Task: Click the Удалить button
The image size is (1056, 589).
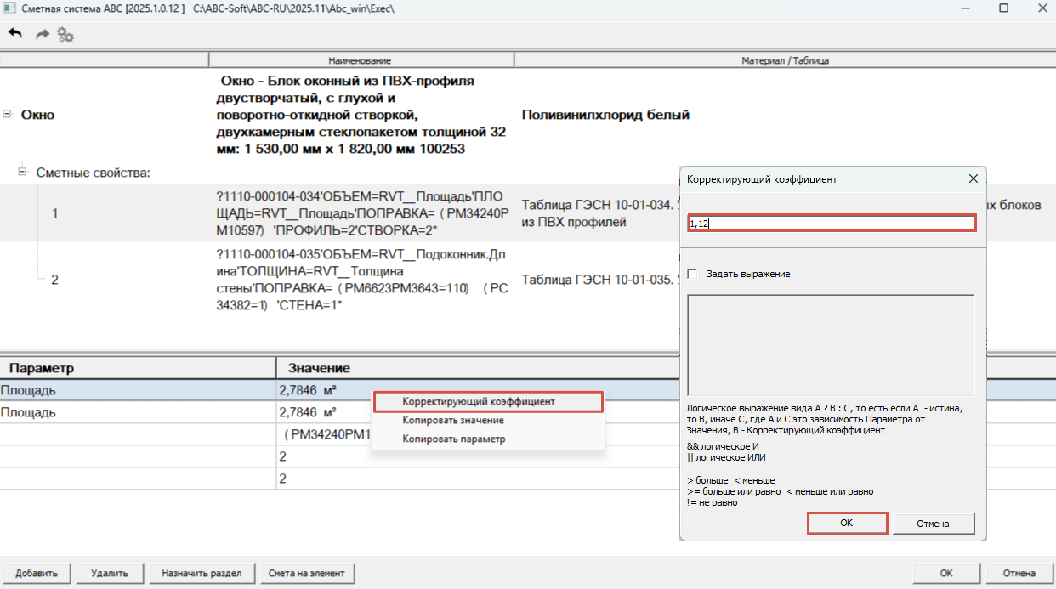Action: pyautogui.click(x=110, y=573)
